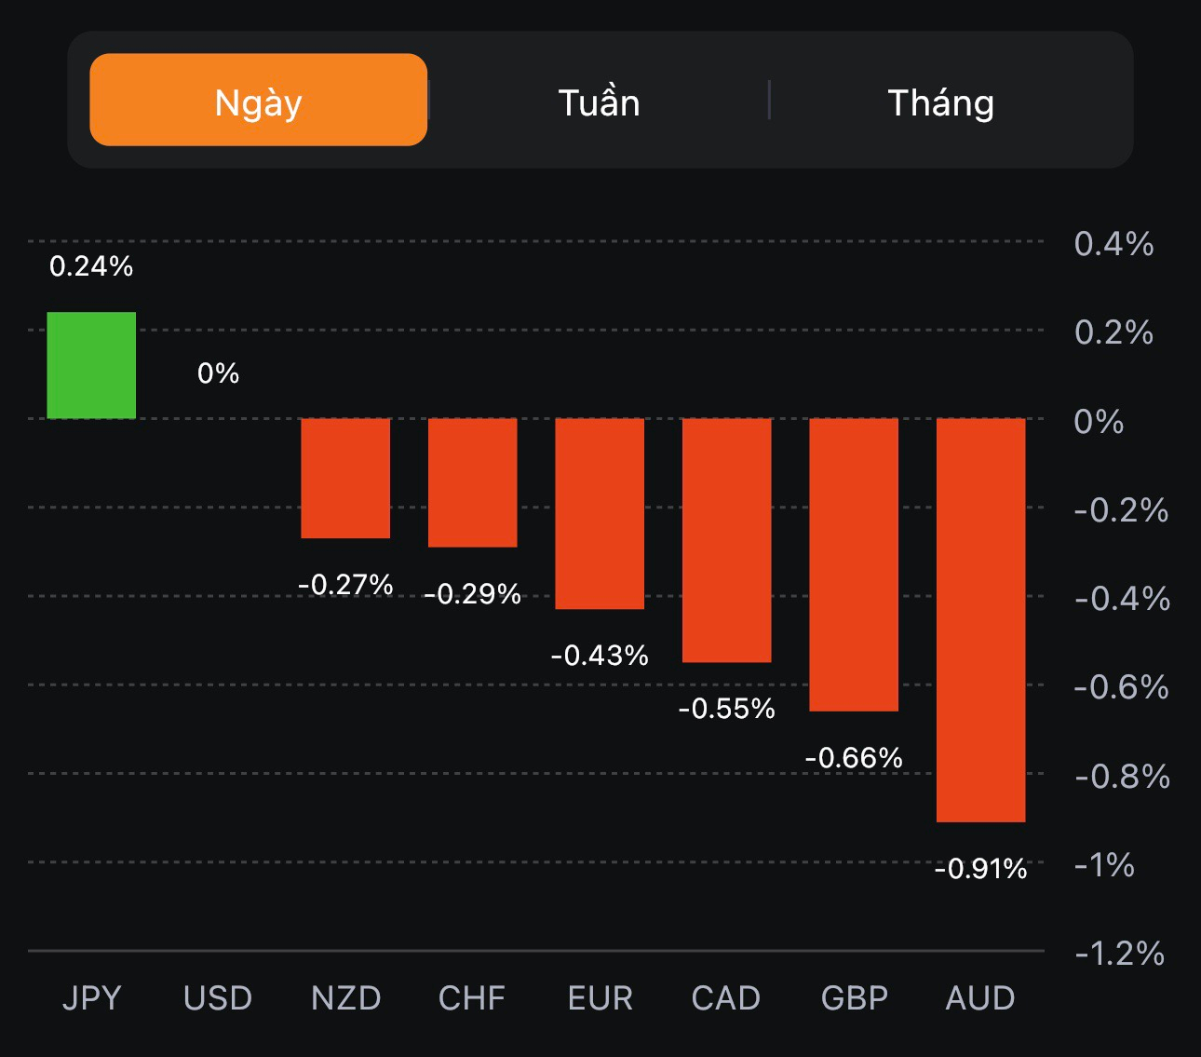Tap the JPY currency label
The image size is (1201, 1057).
91,998
